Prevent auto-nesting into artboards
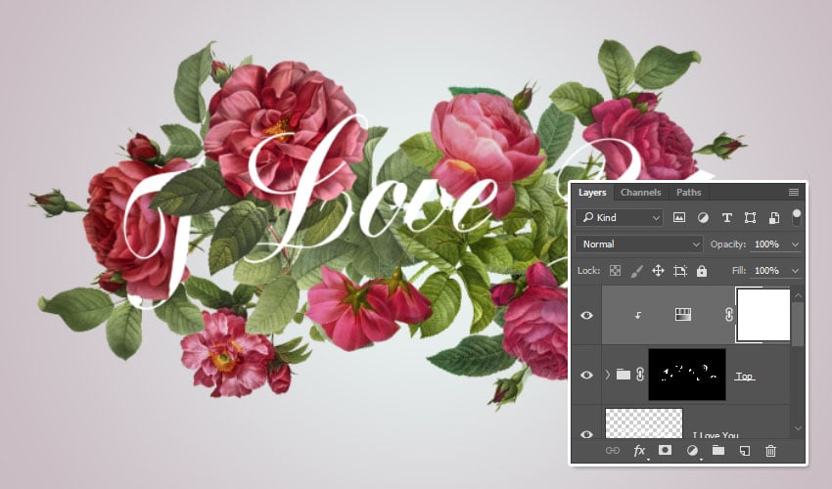 [x=679, y=271]
